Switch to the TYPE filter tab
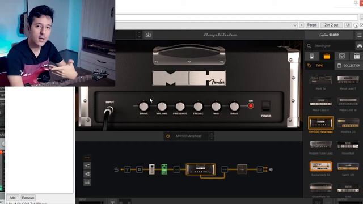The width and height of the screenshot is (363, 204). pyautogui.click(x=319, y=66)
